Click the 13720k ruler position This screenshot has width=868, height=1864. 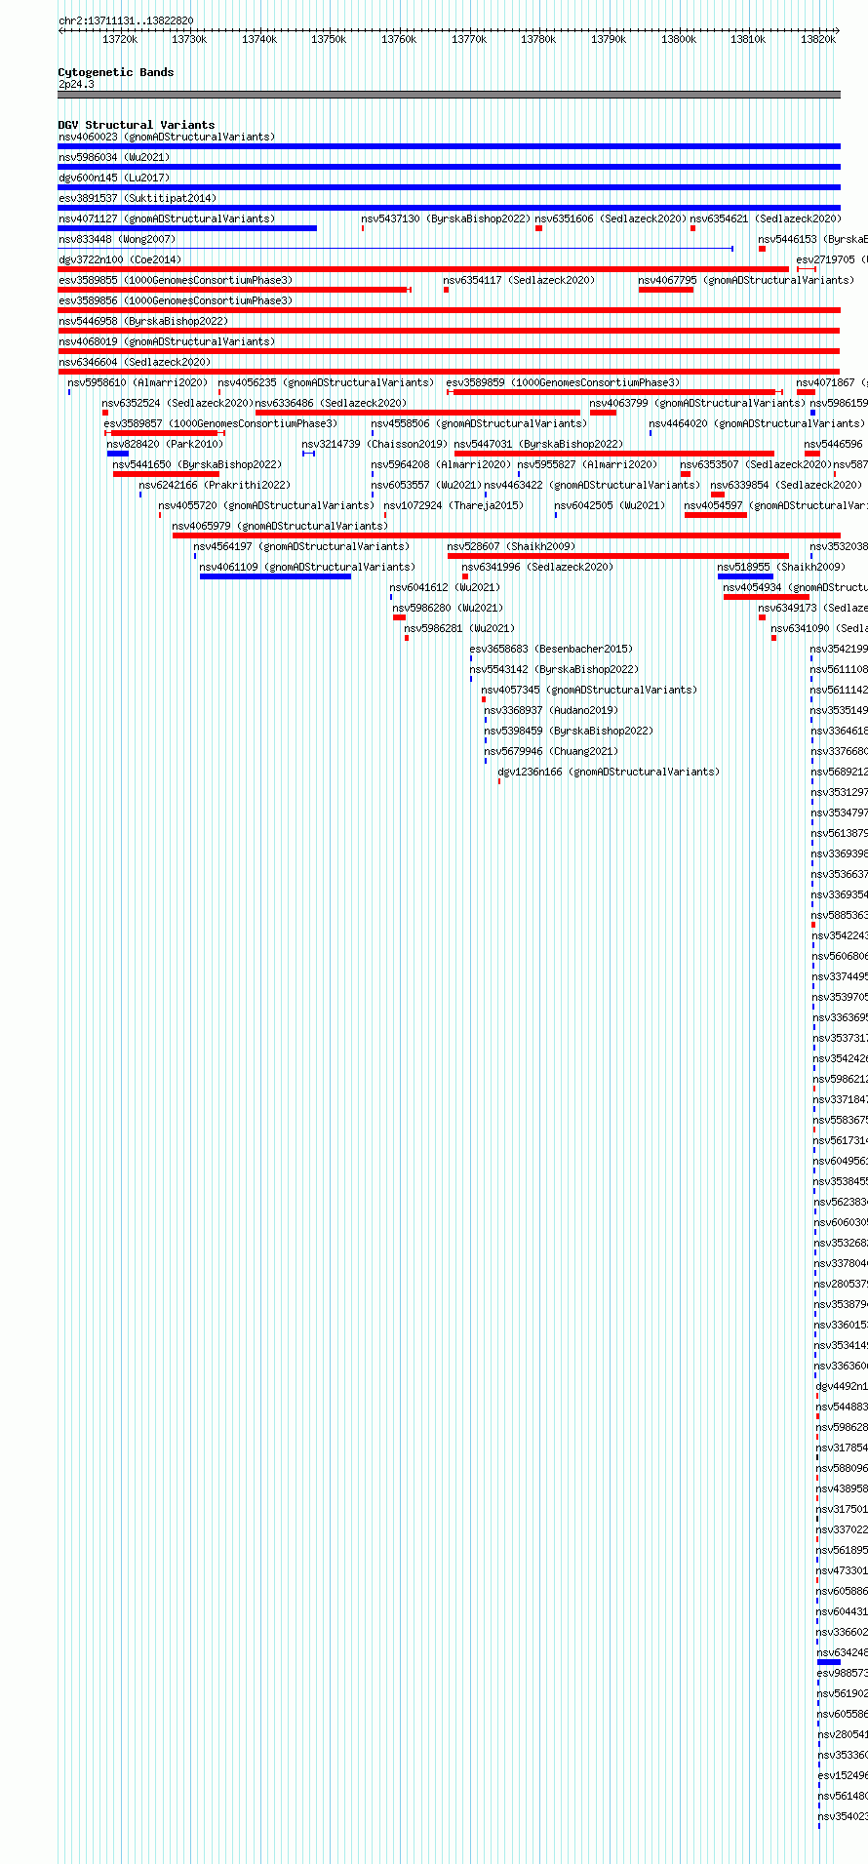coord(120,39)
